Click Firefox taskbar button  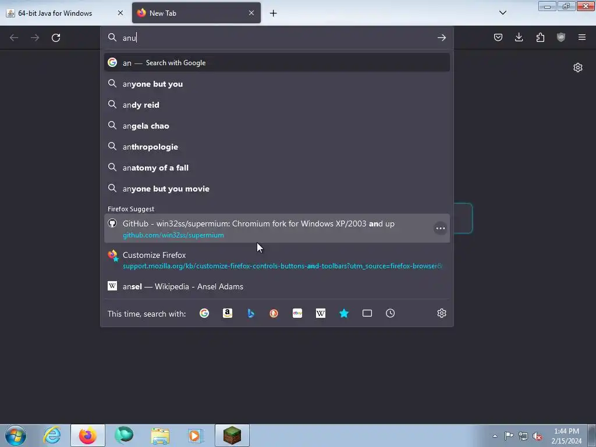88,435
